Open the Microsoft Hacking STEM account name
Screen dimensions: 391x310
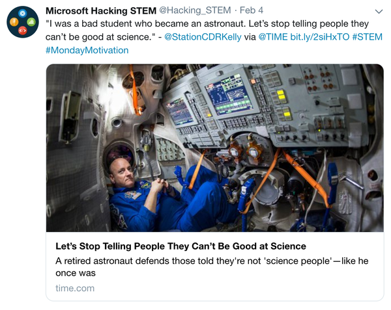pos(101,11)
